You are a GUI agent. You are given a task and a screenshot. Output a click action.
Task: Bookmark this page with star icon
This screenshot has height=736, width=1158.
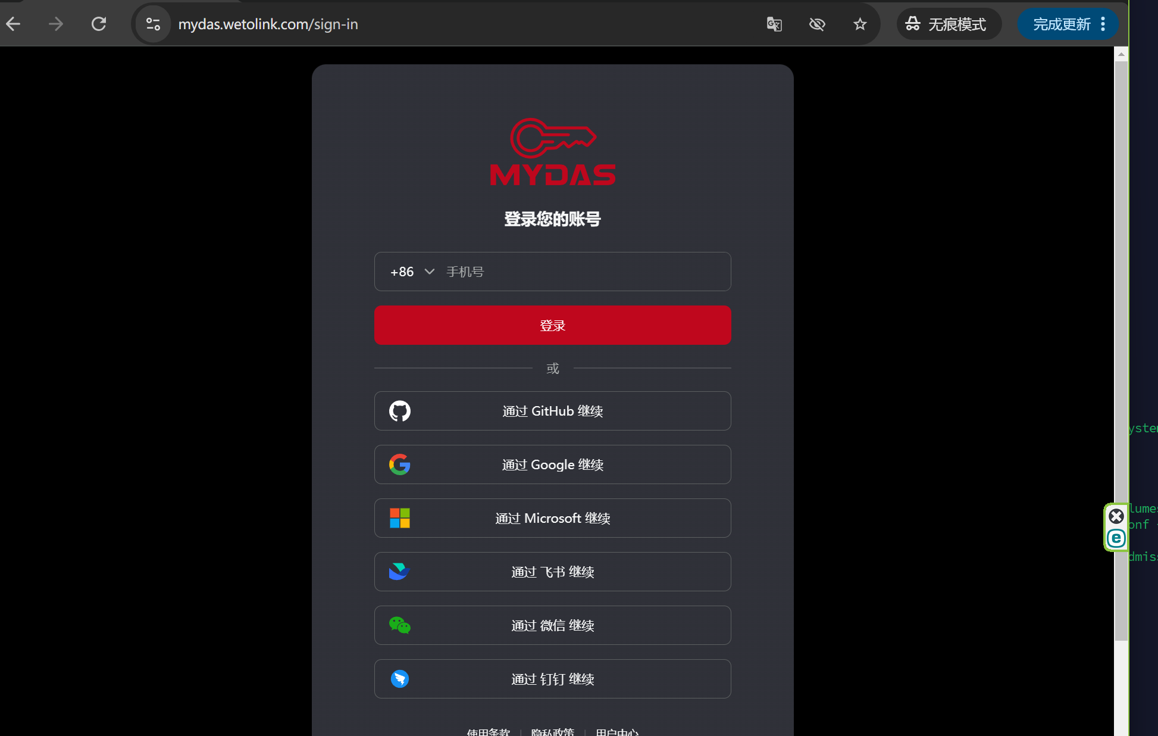[860, 24]
